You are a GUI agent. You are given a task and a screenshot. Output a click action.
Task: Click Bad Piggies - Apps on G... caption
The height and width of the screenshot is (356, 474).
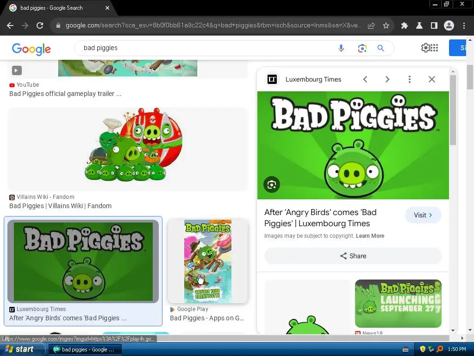[207, 318]
